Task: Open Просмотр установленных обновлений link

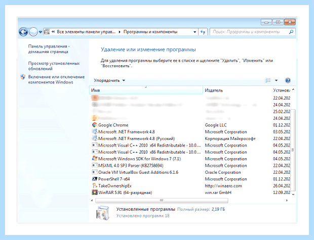Action: (54, 66)
